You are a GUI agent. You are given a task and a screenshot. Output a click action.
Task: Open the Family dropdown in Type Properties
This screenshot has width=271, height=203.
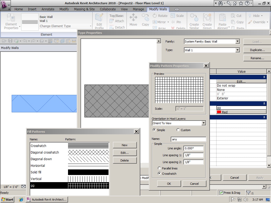coord(237,41)
